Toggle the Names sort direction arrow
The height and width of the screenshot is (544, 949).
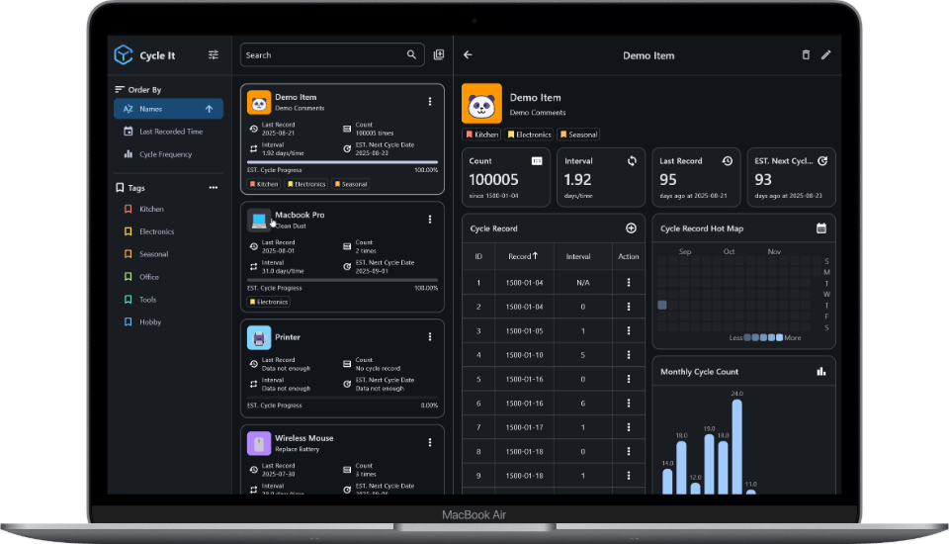click(209, 109)
